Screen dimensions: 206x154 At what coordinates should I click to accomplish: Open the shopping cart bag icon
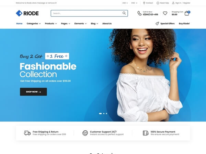pyautogui.click(x=187, y=13)
